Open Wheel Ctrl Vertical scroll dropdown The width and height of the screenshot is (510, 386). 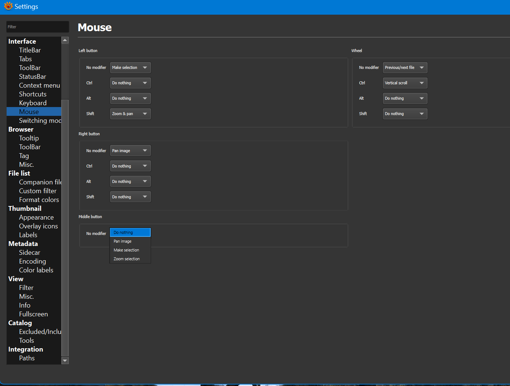pos(405,83)
